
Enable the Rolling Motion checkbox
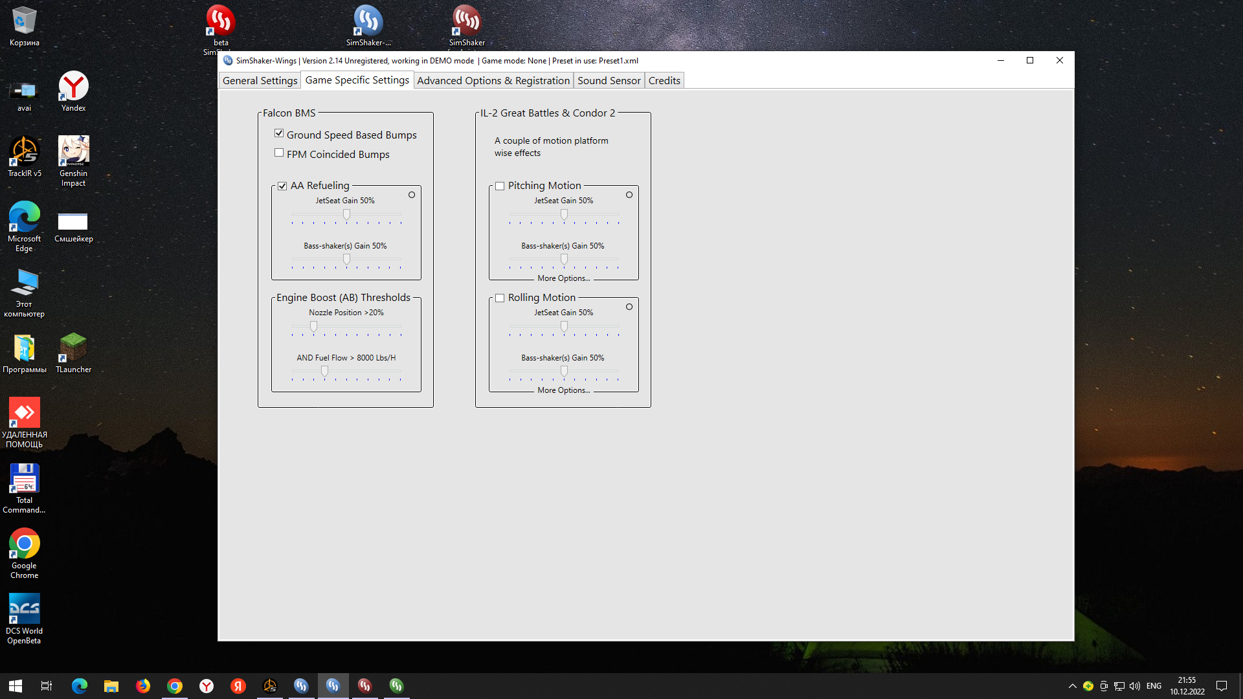pos(500,298)
